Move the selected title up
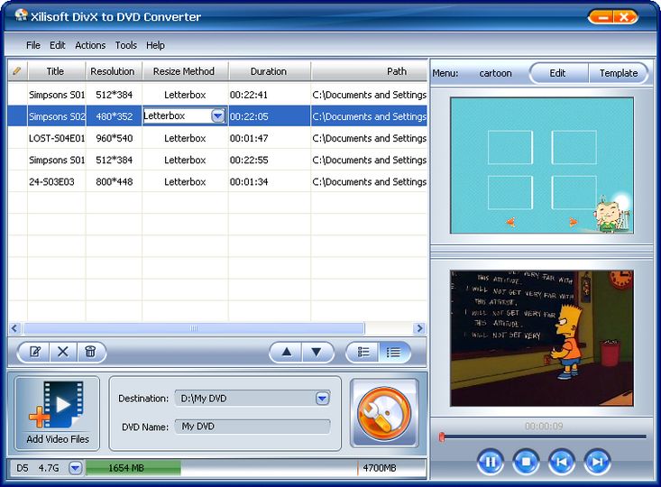Screen dimensions: 661x487 click(x=287, y=352)
